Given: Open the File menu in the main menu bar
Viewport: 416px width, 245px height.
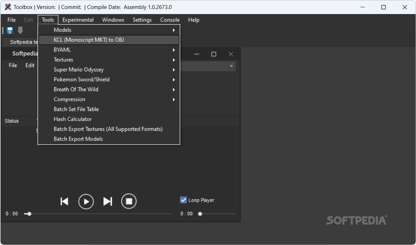Looking at the screenshot, I should tap(12, 20).
